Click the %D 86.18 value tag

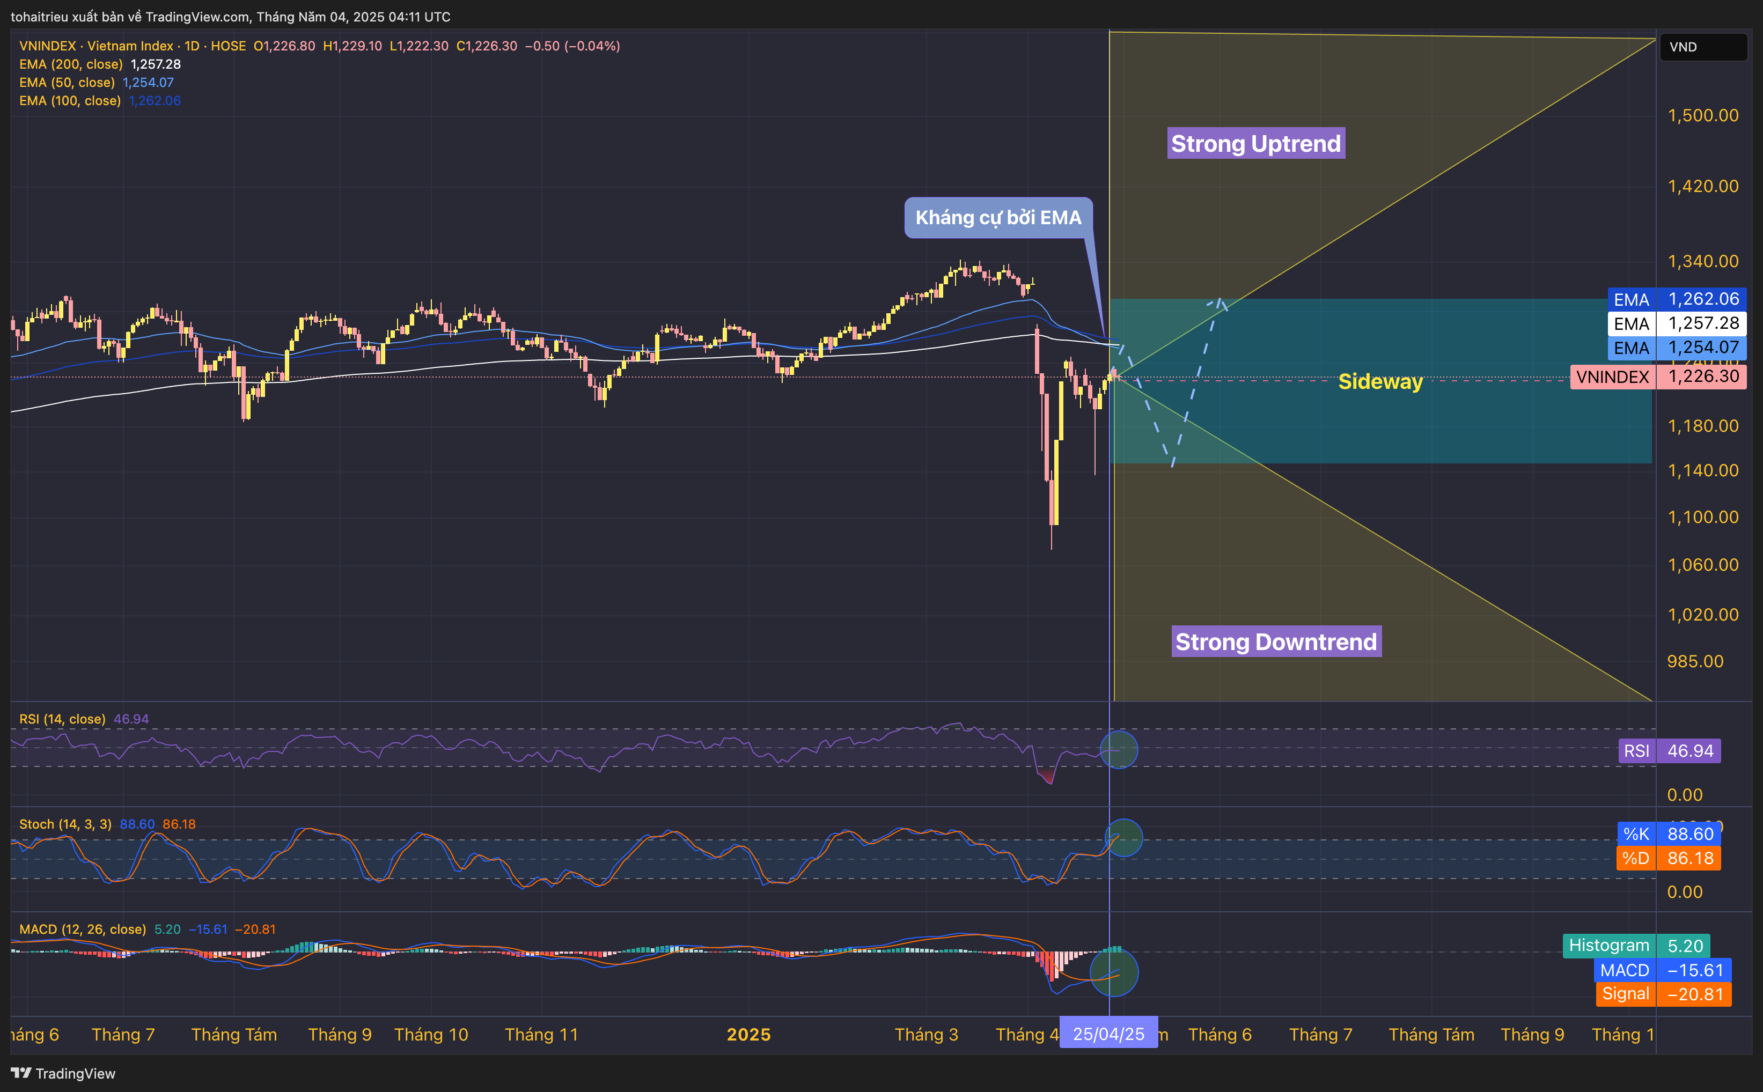click(x=1669, y=858)
